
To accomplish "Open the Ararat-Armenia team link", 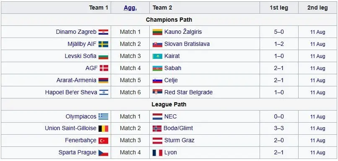I will (76, 80).
